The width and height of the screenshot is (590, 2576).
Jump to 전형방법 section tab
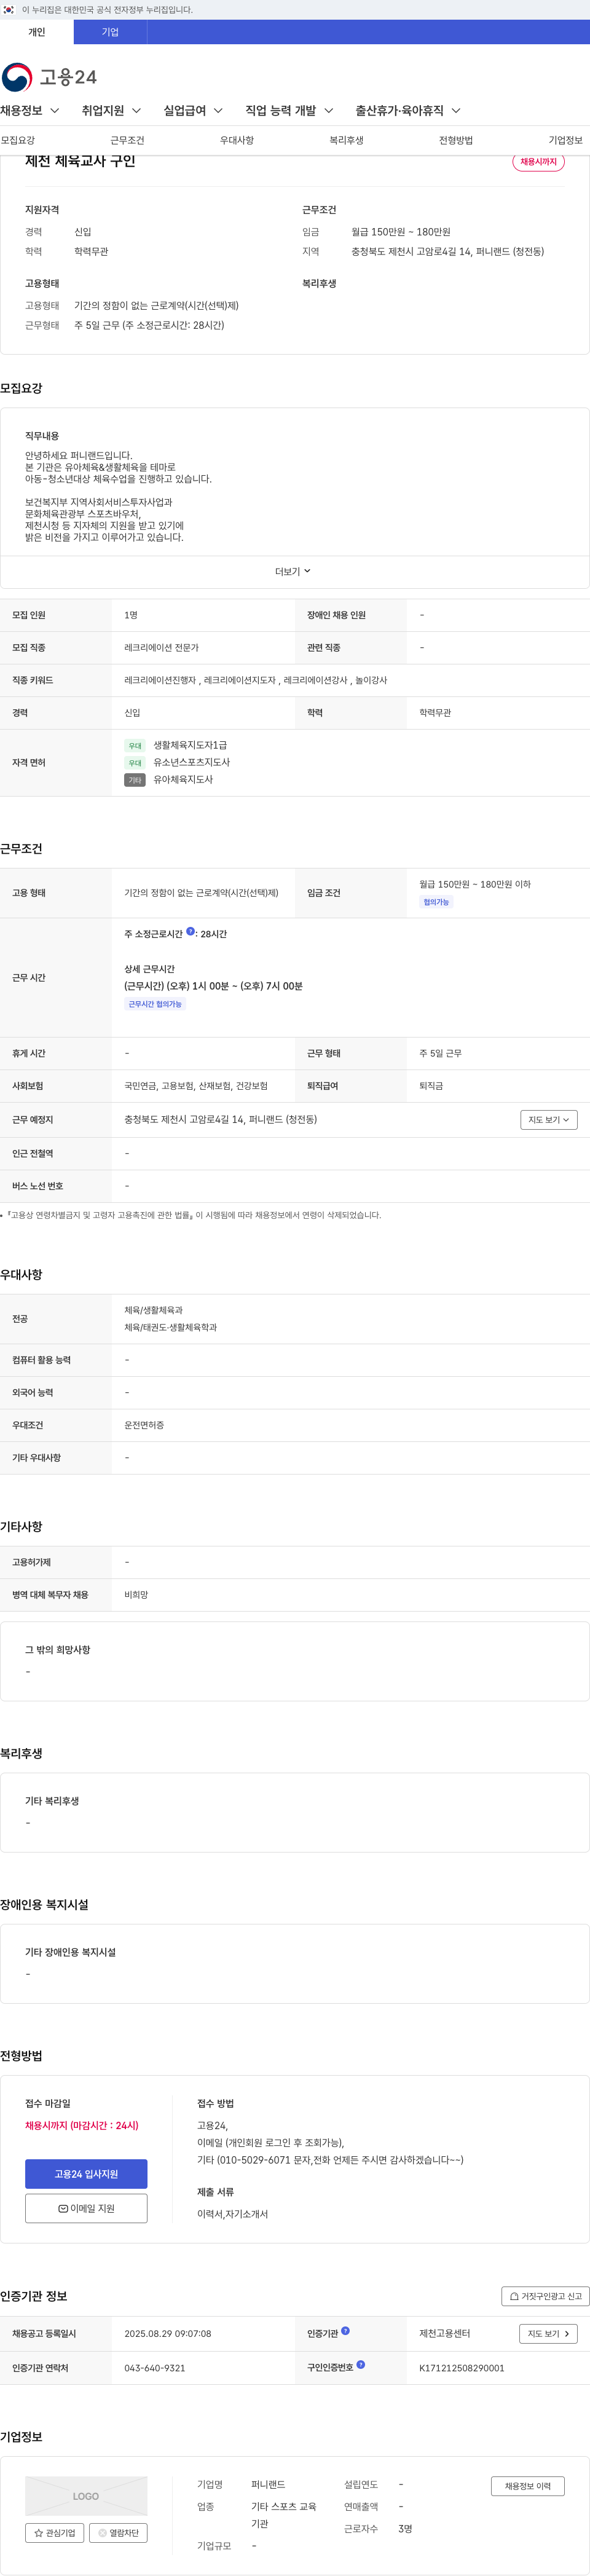[x=456, y=140]
